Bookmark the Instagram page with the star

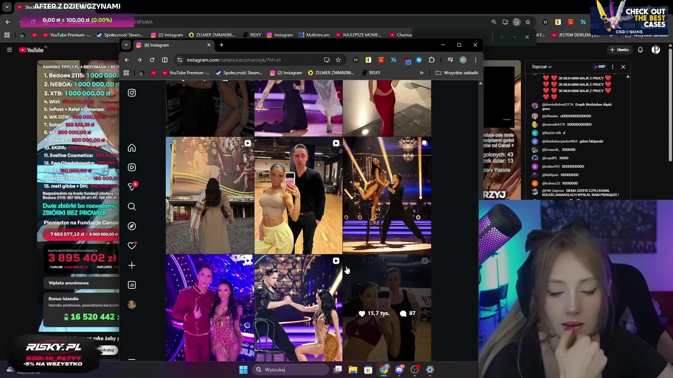click(338, 60)
